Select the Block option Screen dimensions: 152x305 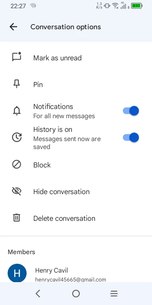coord(76,165)
